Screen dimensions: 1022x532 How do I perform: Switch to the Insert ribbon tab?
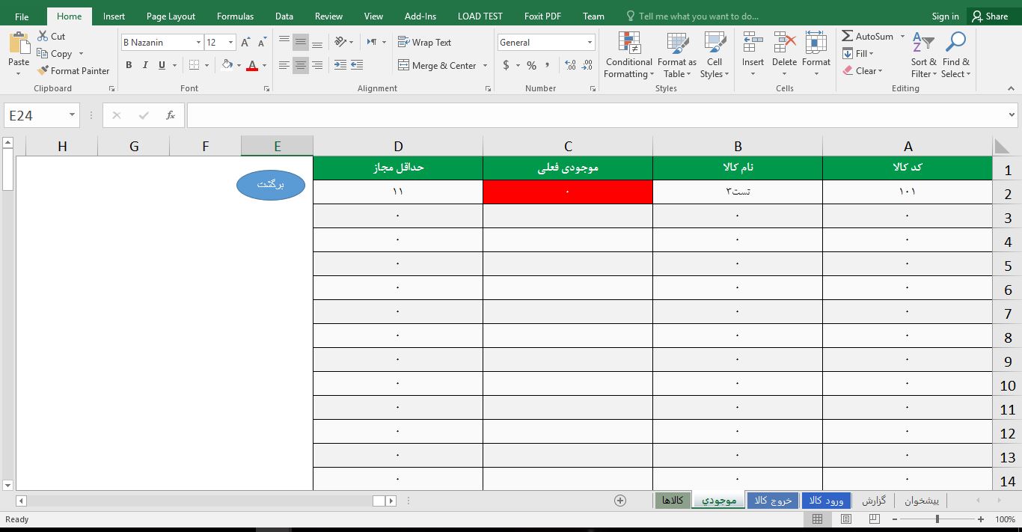tap(114, 16)
